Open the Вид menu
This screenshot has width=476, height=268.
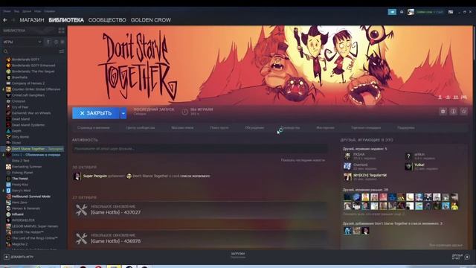[x=16, y=11]
